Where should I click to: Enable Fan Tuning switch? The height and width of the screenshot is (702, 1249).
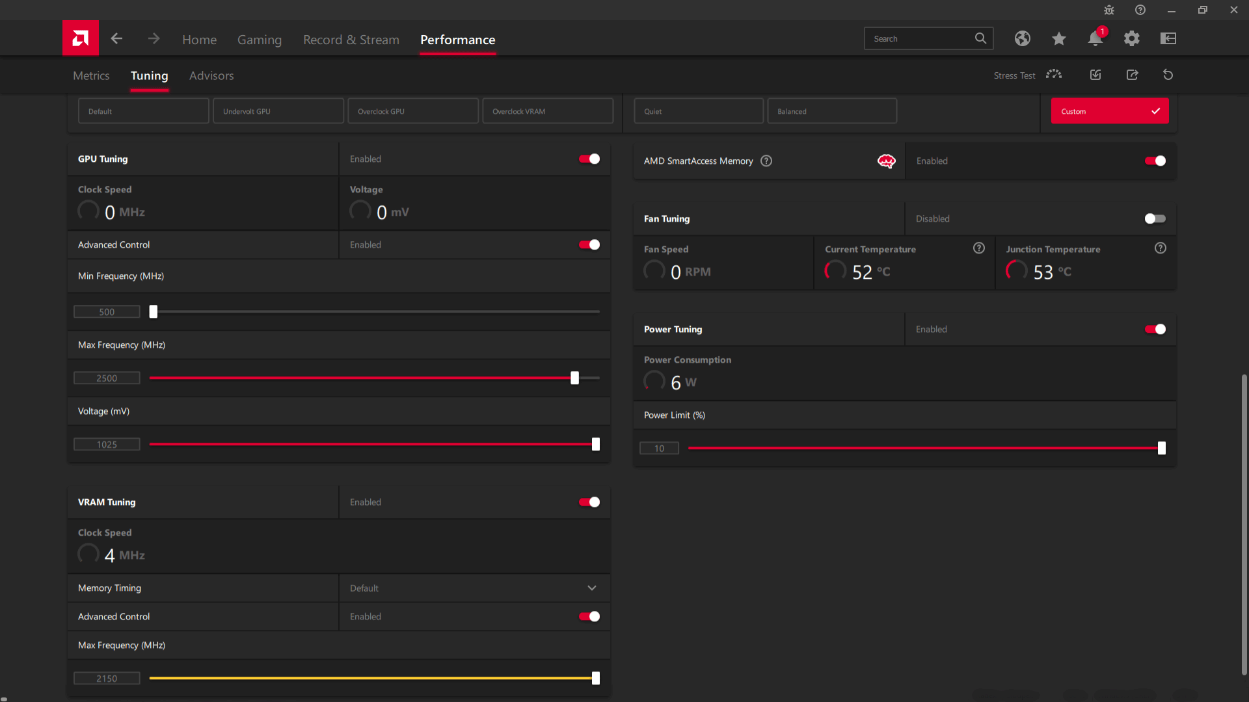pos(1155,219)
